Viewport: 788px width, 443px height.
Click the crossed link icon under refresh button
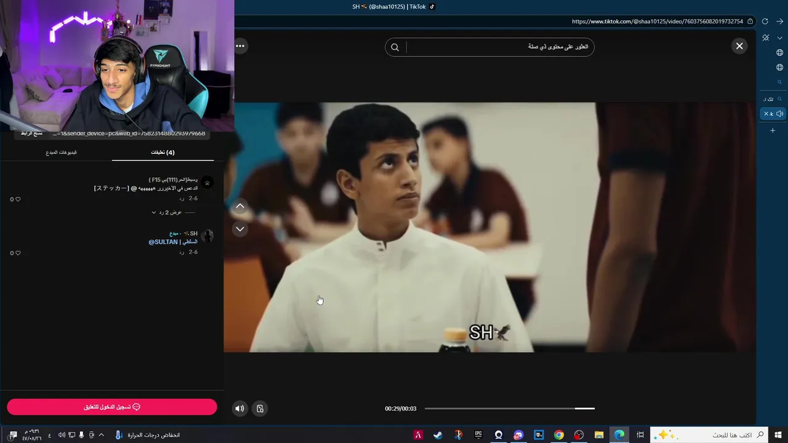click(765, 38)
